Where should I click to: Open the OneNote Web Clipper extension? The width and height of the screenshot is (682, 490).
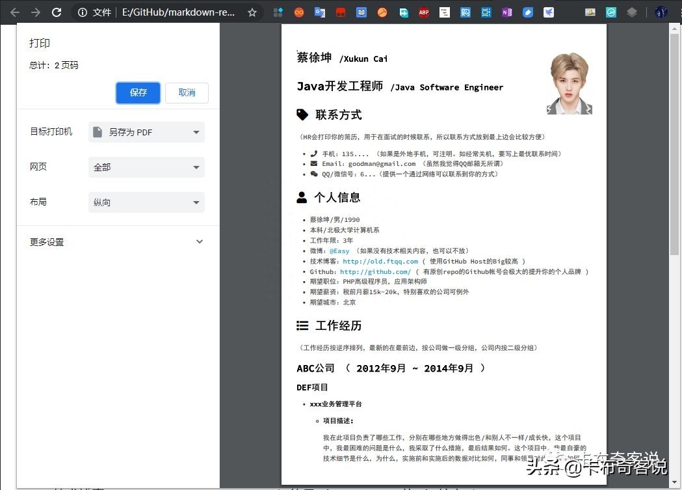(507, 12)
